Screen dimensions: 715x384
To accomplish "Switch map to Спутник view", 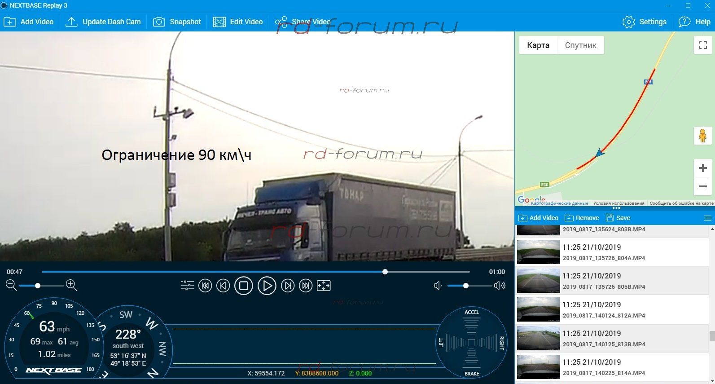I will pos(580,45).
